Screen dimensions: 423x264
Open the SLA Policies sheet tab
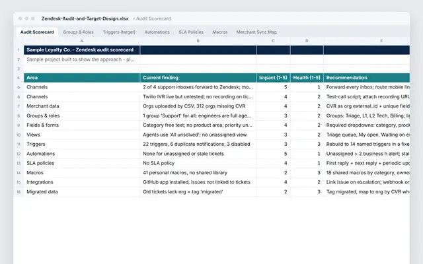pos(191,32)
